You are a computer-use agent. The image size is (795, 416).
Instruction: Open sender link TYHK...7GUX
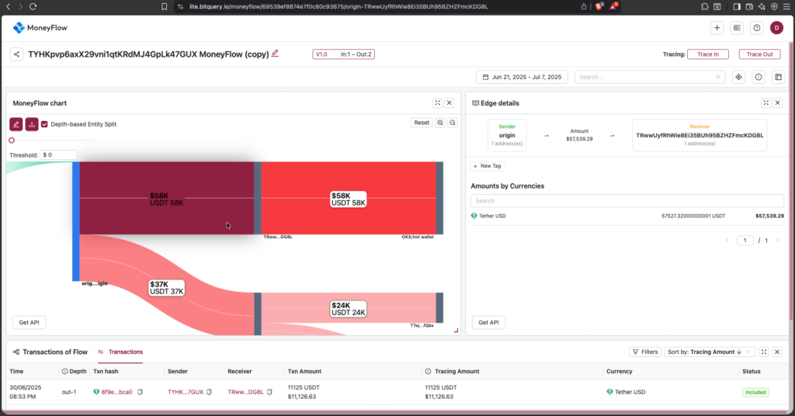pyautogui.click(x=186, y=392)
